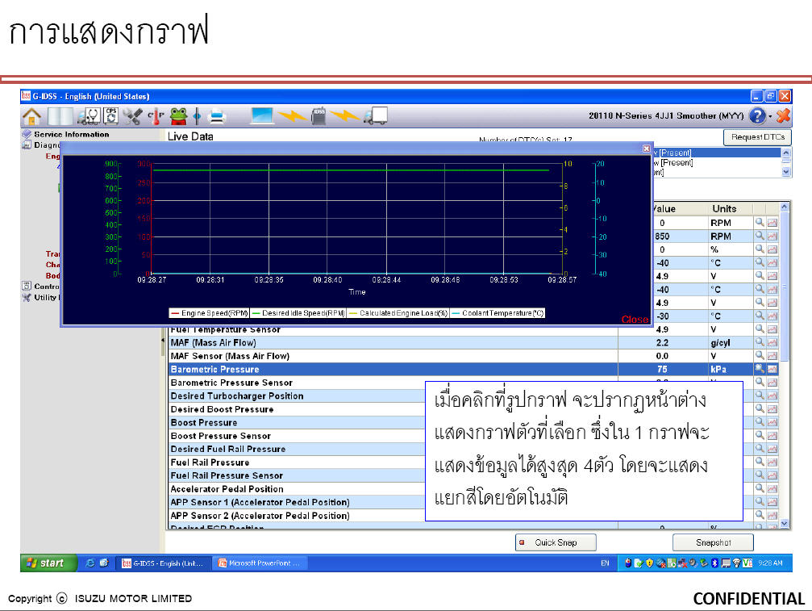Viewport: 812px width, 611px height.
Task: Click the laptop connection status icon
Action: [x=262, y=115]
